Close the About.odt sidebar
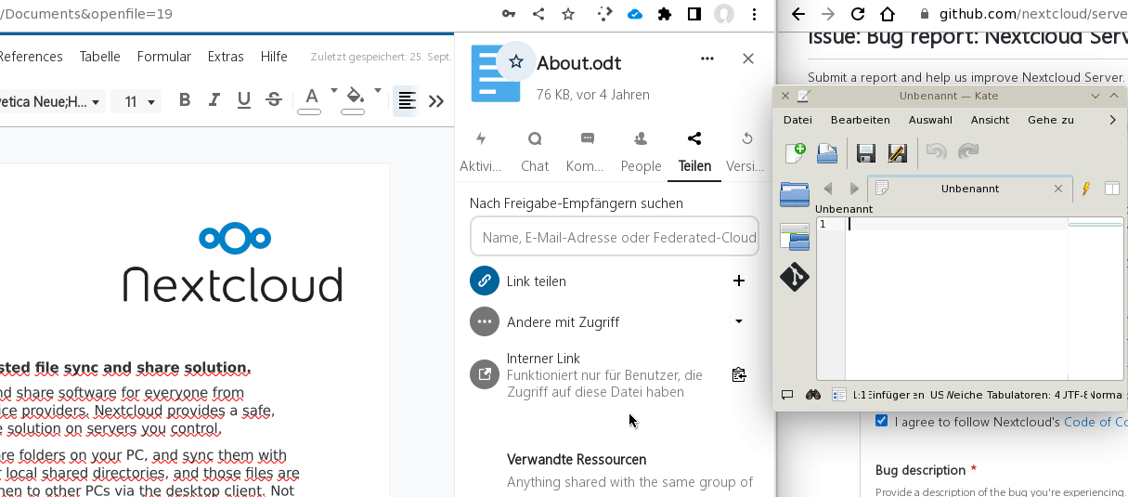Viewport: 1128px width, 497px height. pos(748,59)
